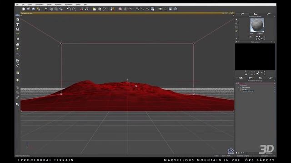Viewport: 291px width, 163px height.
Task: Click top-left handle of terrain bounding box
Action: point(61,43)
